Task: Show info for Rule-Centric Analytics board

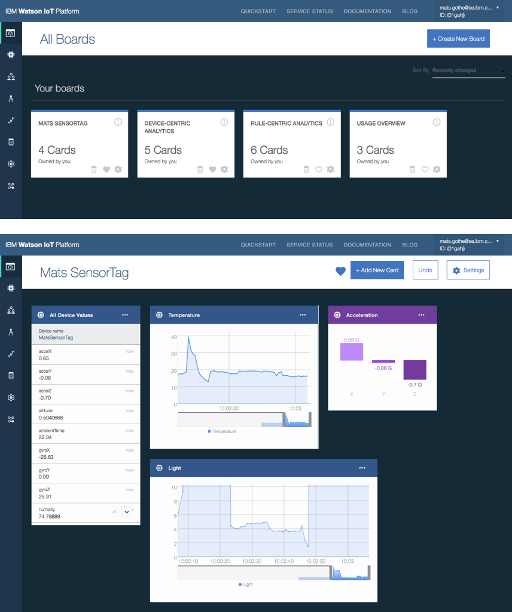Action: tap(330, 122)
